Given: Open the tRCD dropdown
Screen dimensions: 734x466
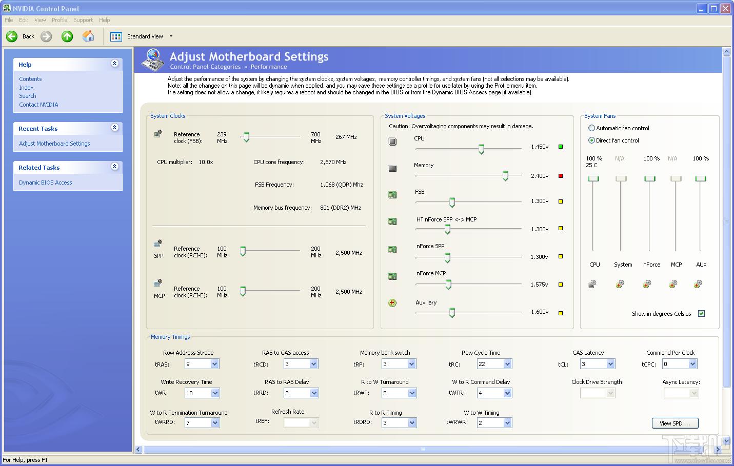Looking at the screenshot, I should point(314,364).
